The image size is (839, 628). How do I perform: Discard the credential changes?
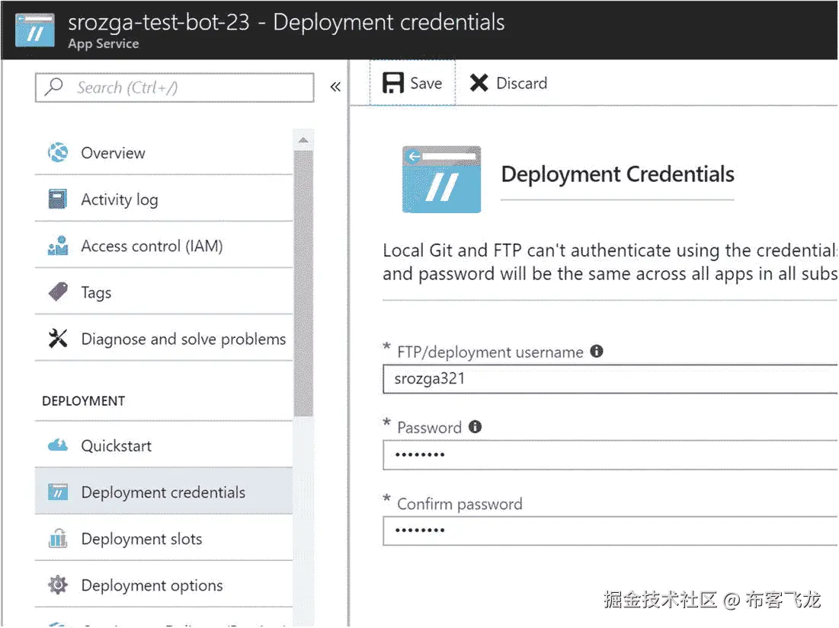click(x=509, y=83)
